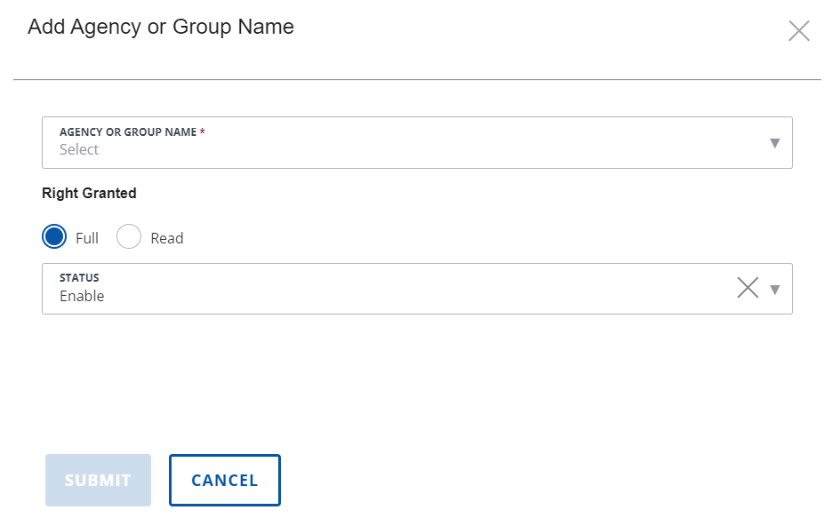Open the Status combo box
This screenshot has width=833, height=526.
pyautogui.click(x=391, y=289)
